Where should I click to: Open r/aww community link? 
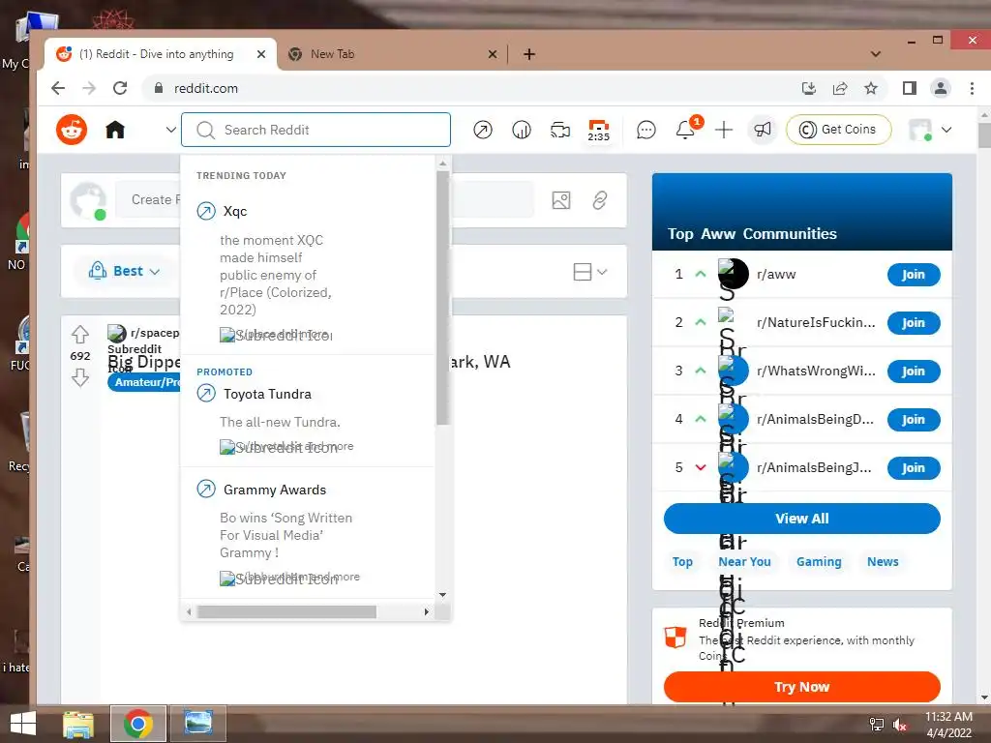776,274
